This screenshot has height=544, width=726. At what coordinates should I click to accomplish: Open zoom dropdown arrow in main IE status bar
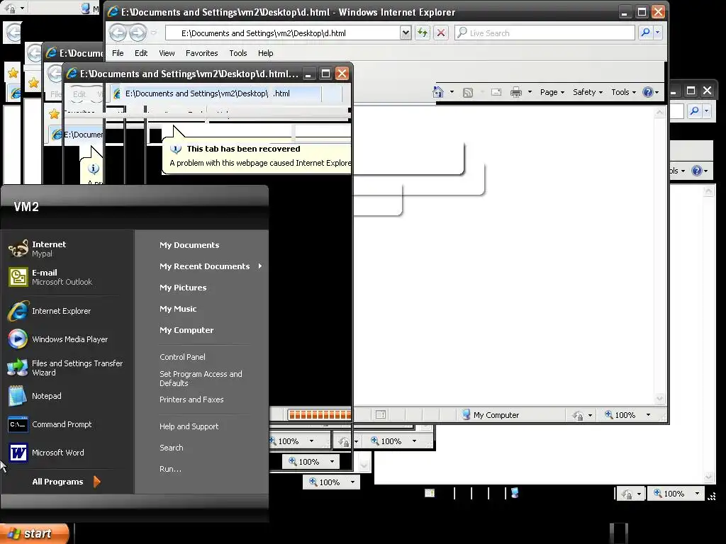click(x=648, y=415)
